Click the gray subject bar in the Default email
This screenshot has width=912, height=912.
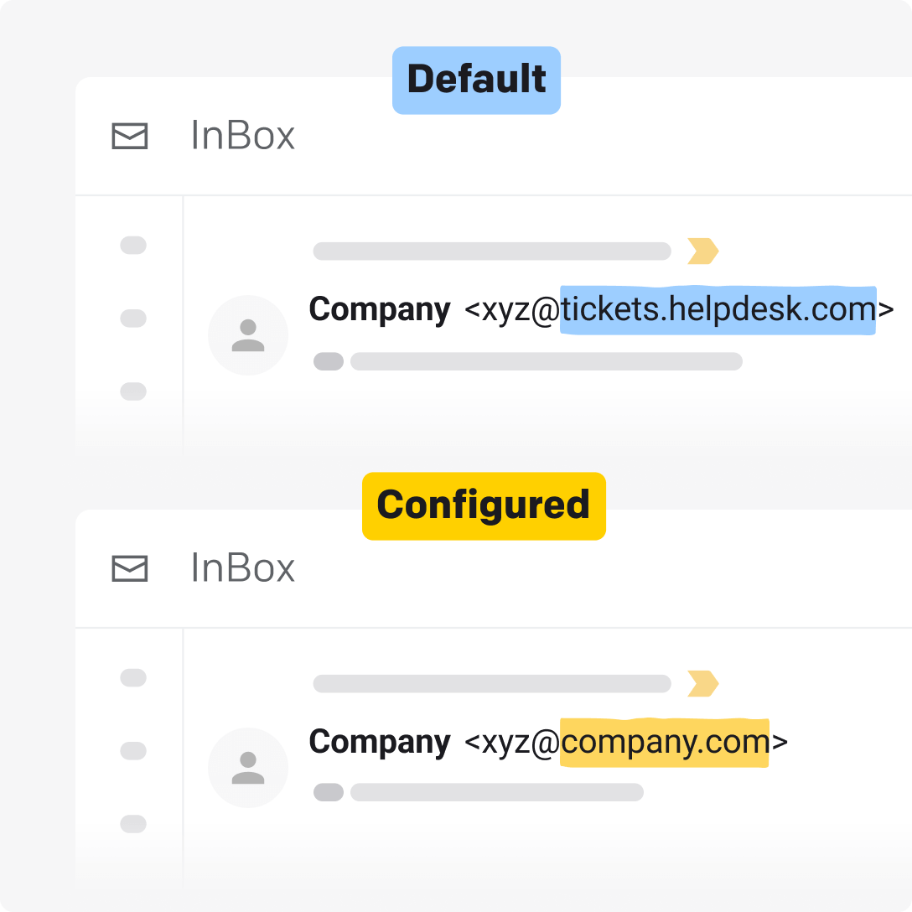click(x=492, y=251)
